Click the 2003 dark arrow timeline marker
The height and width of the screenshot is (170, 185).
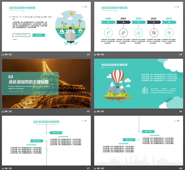click(123, 22)
